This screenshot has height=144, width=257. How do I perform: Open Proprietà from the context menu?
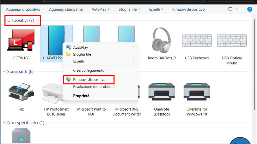(100, 96)
